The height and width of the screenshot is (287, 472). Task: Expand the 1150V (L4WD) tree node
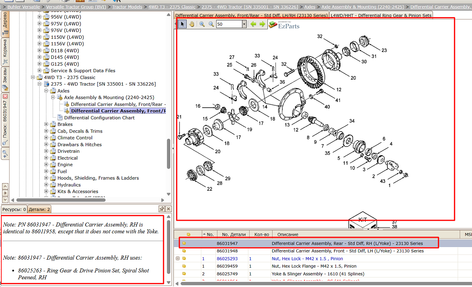point(39,37)
